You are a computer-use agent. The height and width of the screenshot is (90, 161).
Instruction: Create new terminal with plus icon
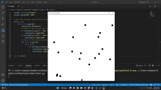(x=145, y=65)
